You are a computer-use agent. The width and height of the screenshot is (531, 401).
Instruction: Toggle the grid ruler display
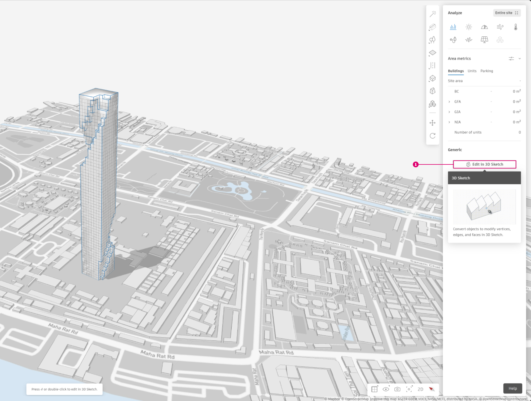pos(374,389)
